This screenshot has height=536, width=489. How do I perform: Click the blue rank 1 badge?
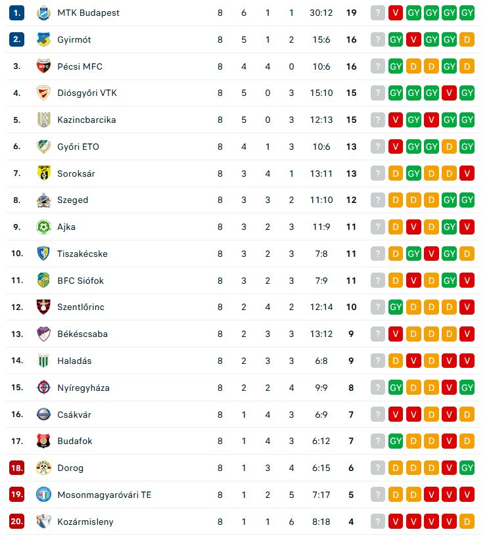point(16,13)
